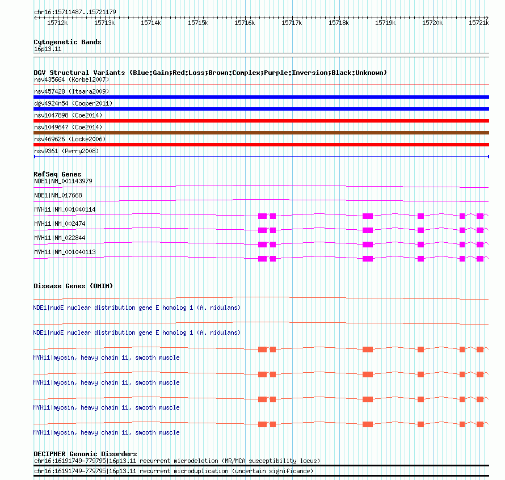Open the NDE1|NM_001143979 transcript label
This screenshot has width=505, height=480.
coord(63,181)
